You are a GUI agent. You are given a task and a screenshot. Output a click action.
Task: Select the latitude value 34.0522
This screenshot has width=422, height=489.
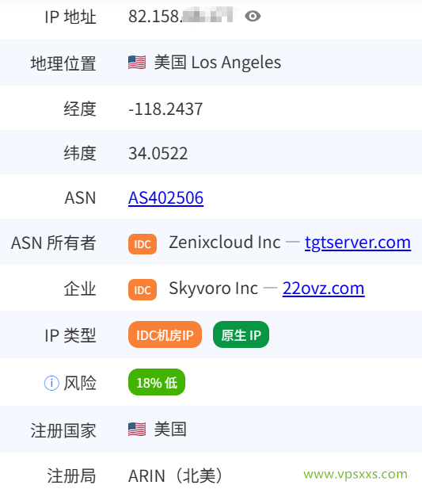pos(158,154)
